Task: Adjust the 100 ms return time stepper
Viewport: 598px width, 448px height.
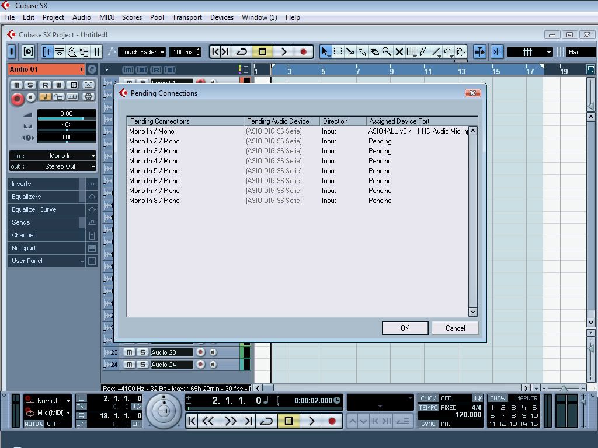Action: click(199, 52)
